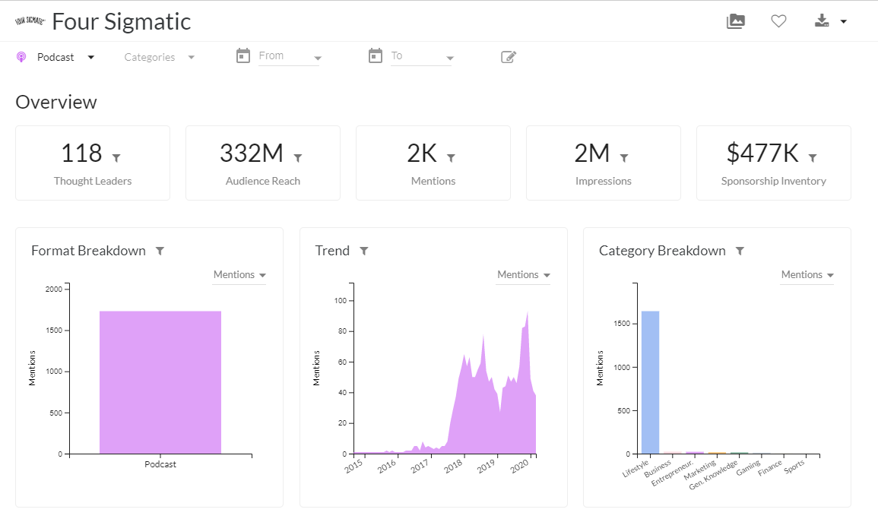Screen dimensions: 878x522
Task: Click the Gen. Knowledge category axis label
Action: coord(713,475)
